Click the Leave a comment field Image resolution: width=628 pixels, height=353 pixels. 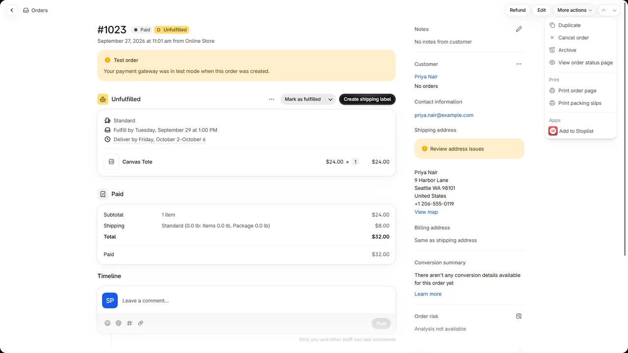coord(255,301)
